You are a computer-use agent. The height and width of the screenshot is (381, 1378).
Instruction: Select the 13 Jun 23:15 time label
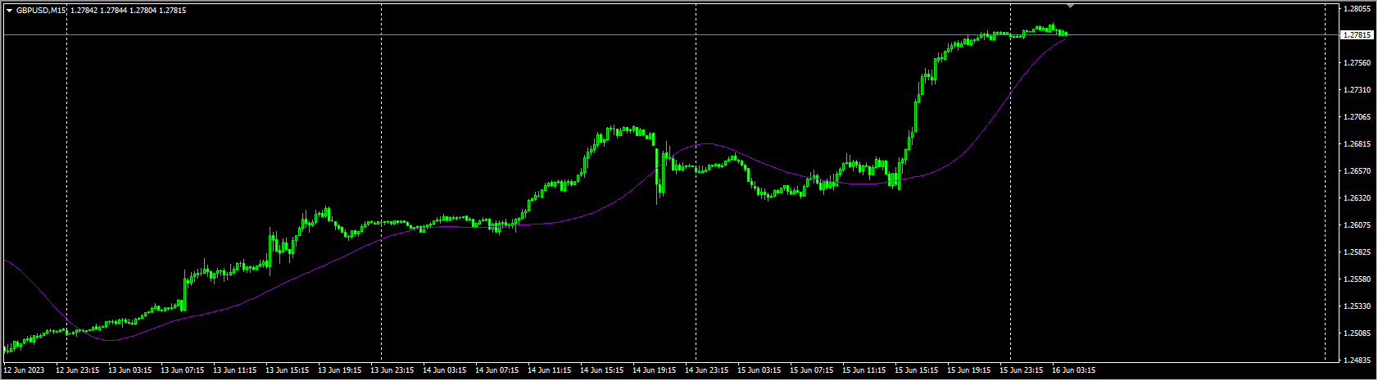point(391,370)
